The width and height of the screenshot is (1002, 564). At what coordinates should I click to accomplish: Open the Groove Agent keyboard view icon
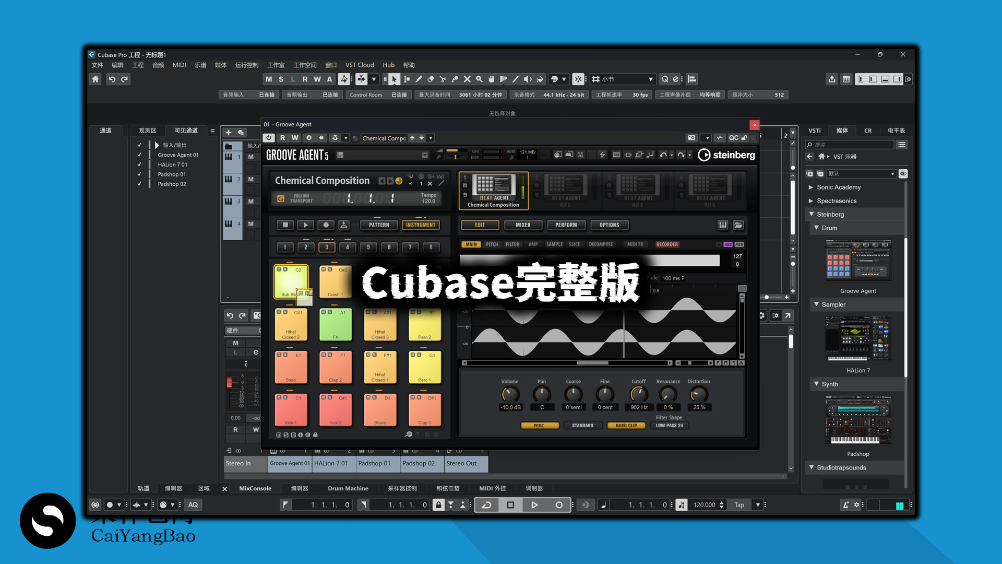click(x=723, y=225)
